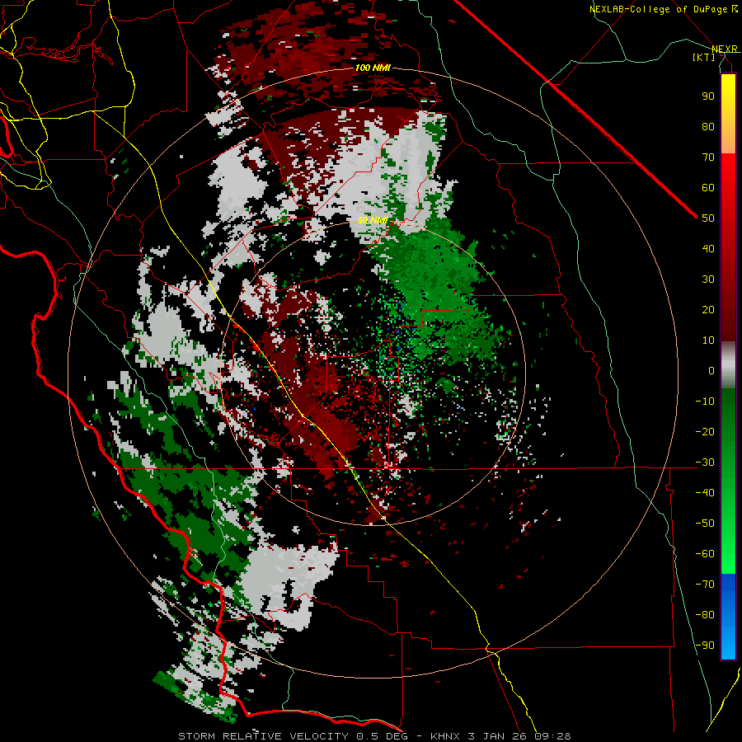Click the 0 value on the velocity scale
This screenshot has height=742, width=742.
tap(711, 370)
